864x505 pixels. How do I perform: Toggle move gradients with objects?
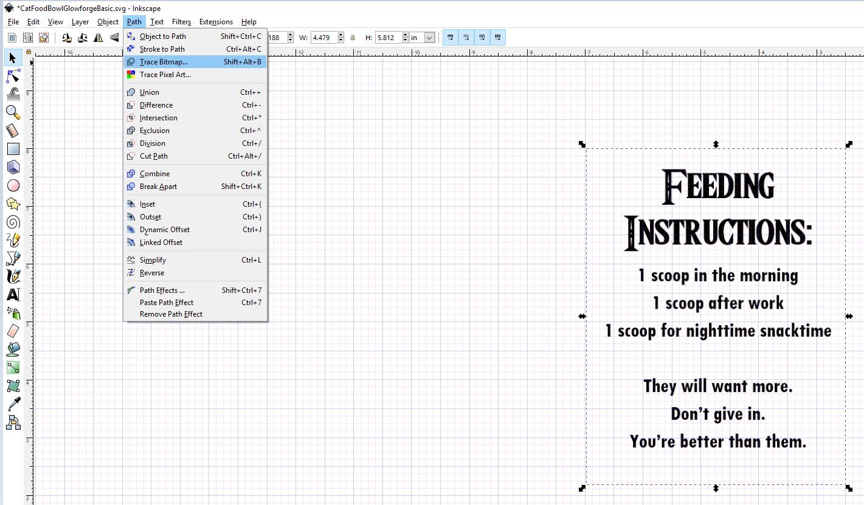482,38
